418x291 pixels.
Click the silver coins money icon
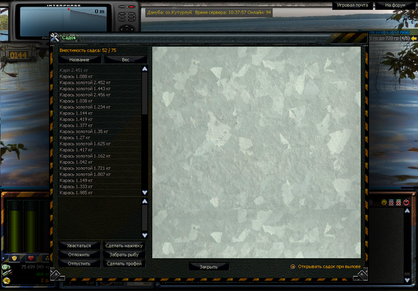(x=6, y=267)
